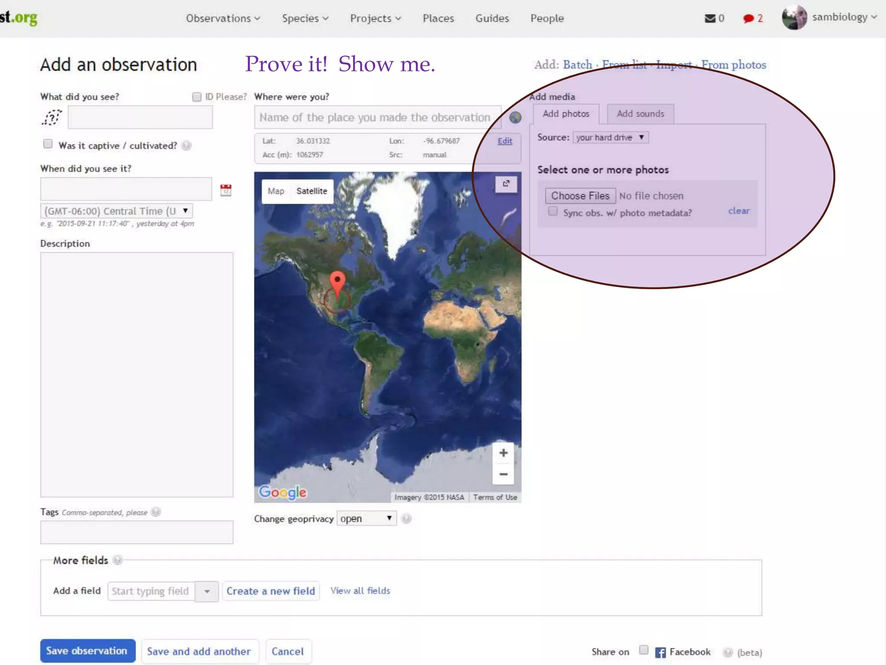This screenshot has height=665, width=886.
Task: Open the photo Source dropdown
Action: tap(610, 137)
